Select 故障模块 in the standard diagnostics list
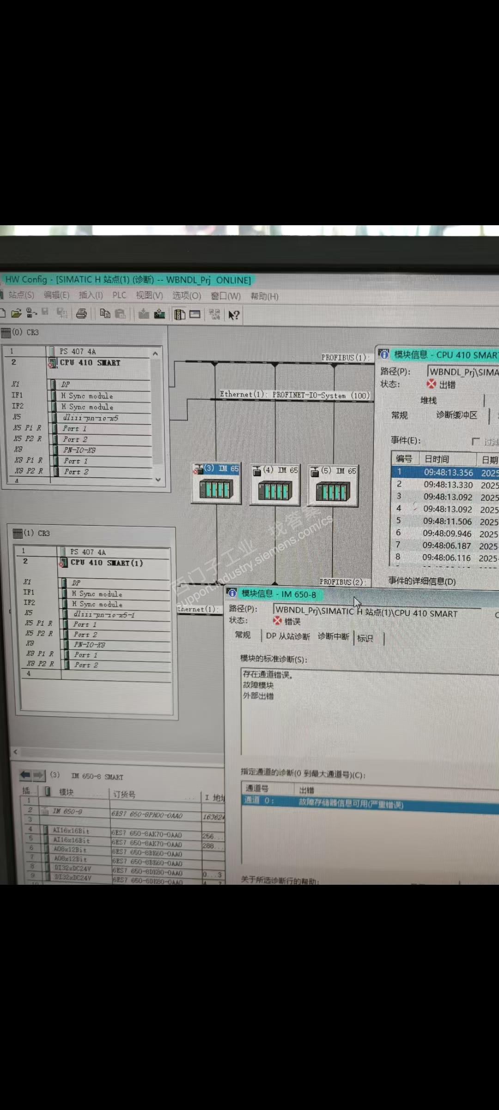The image size is (499, 1110). tap(258, 685)
